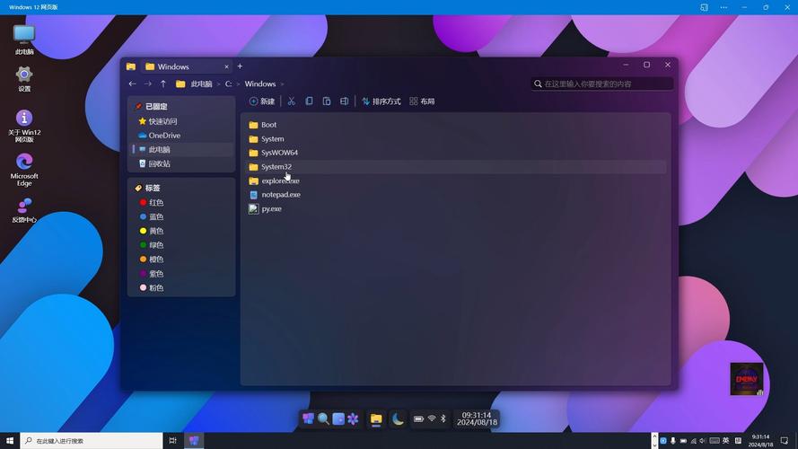Select the SysWOW64 folder
The height and width of the screenshot is (449, 798).
click(456, 153)
